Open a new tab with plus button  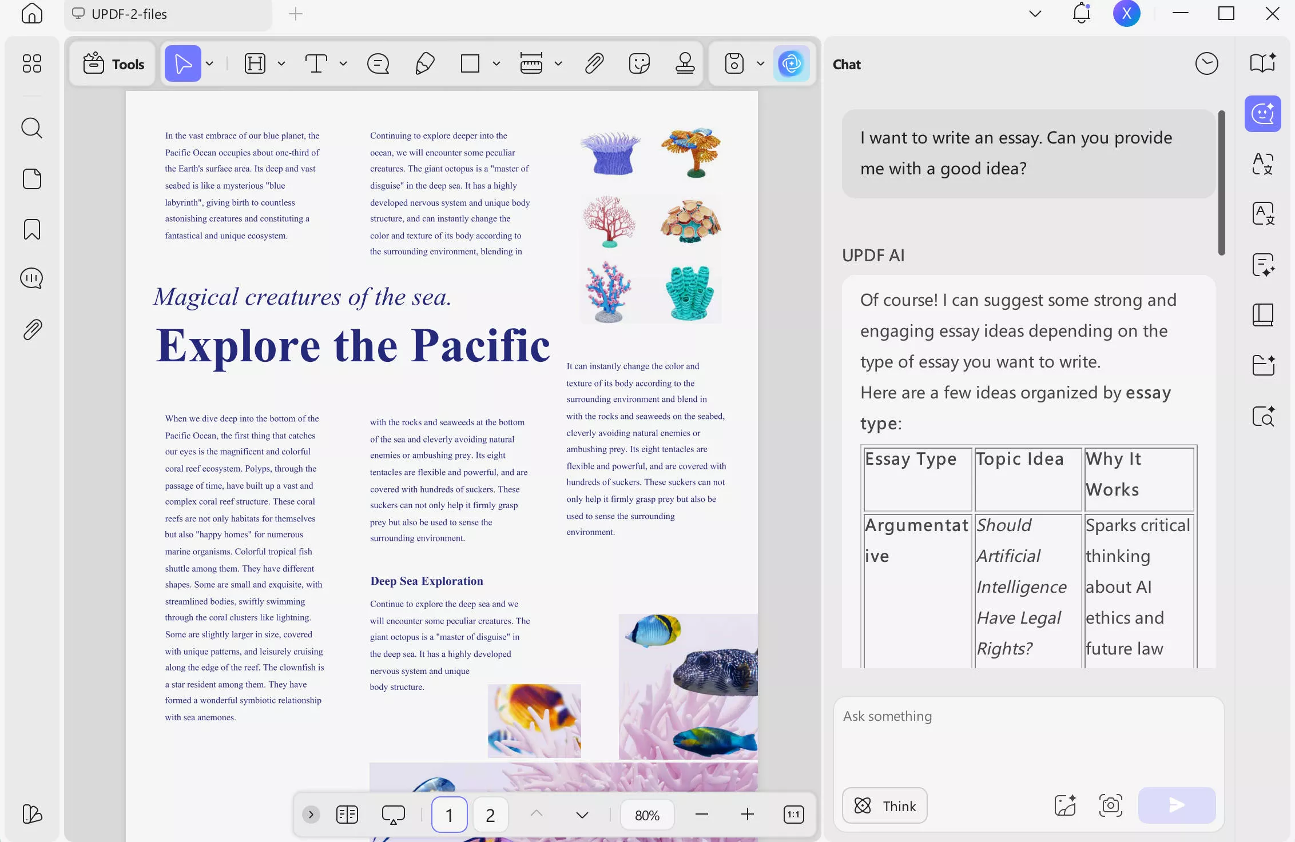295,14
